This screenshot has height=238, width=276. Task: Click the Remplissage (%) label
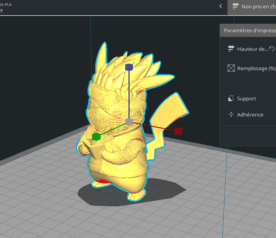point(257,68)
